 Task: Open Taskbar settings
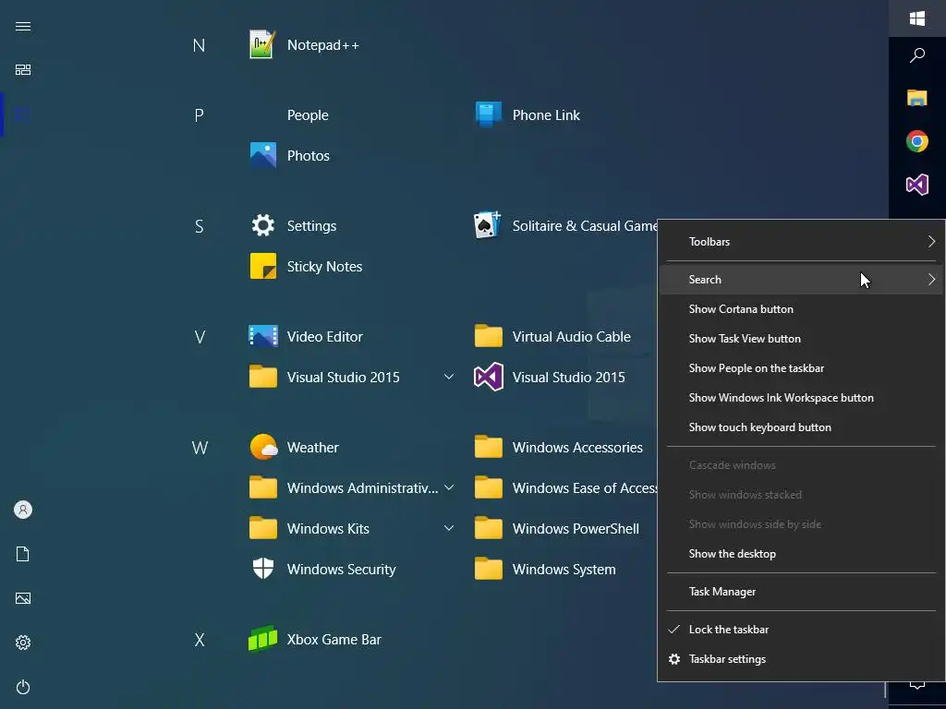[x=801, y=659]
